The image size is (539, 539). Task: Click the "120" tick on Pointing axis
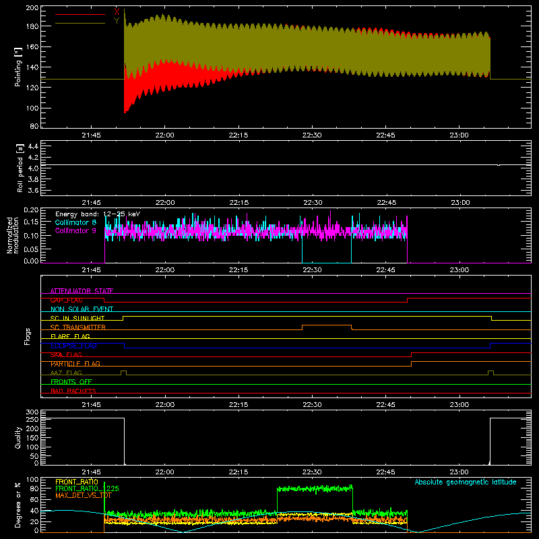click(32, 88)
